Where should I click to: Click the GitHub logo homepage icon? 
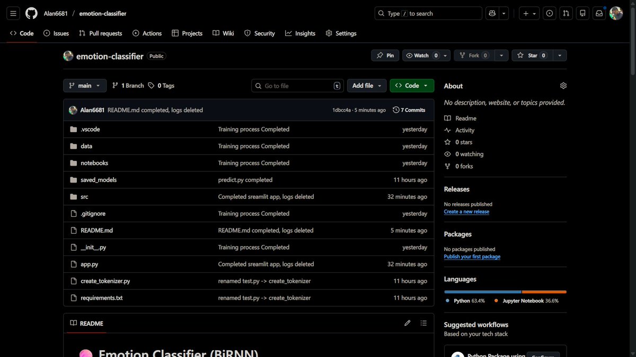coord(32,13)
